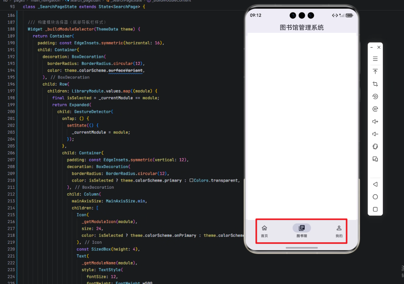Viewport: 404px width, 284px height.
Task: Click the GestureDetector widget name
Action: click(x=93, y=112)
